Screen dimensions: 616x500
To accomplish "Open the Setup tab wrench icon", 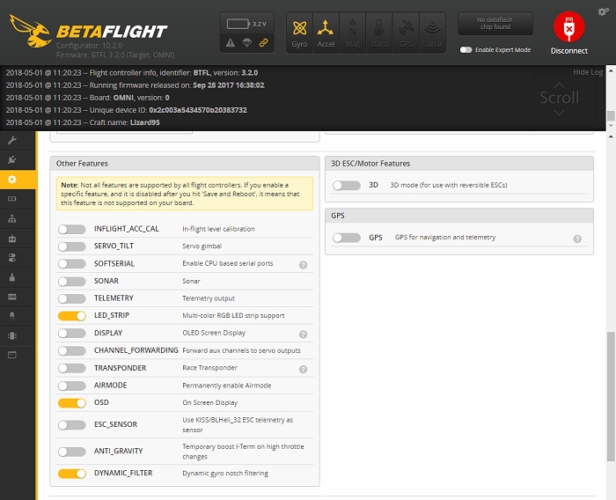I will coord(12,140).
